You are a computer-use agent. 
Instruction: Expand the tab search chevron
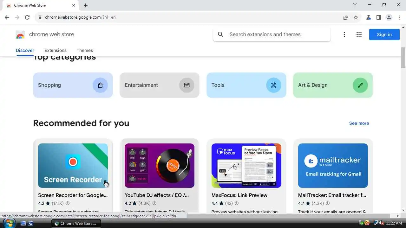[x=355, y=5]
